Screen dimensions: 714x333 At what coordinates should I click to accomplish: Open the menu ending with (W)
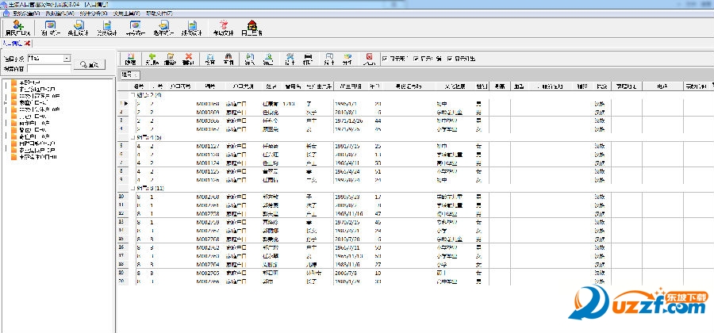[61, 13]
